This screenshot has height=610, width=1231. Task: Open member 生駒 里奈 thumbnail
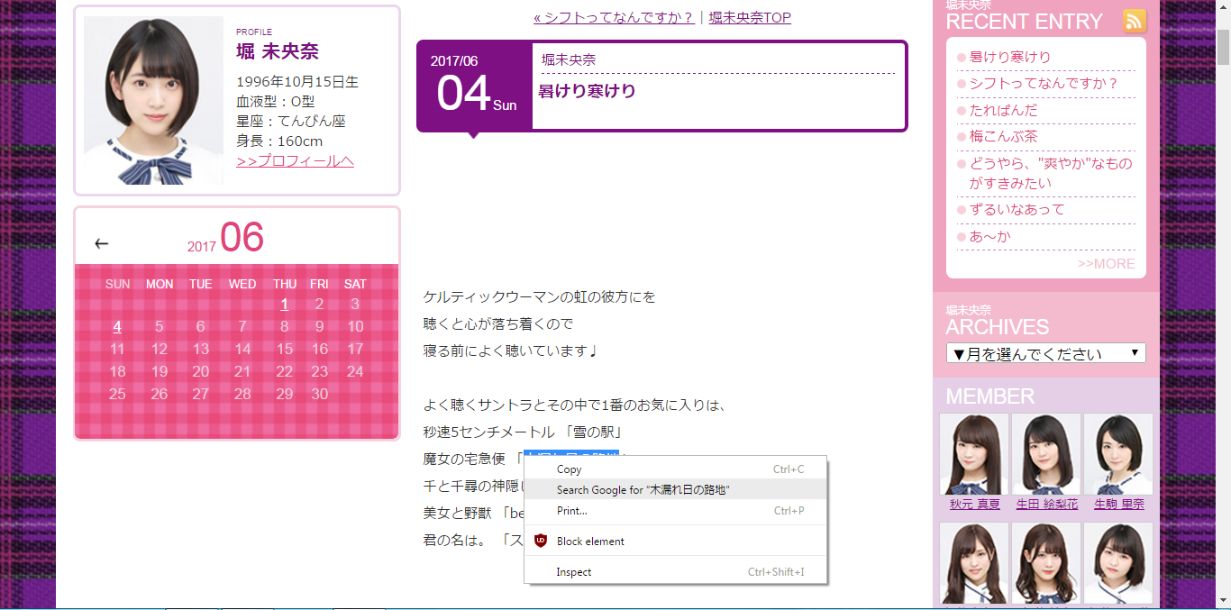(x=1118, y=453)
